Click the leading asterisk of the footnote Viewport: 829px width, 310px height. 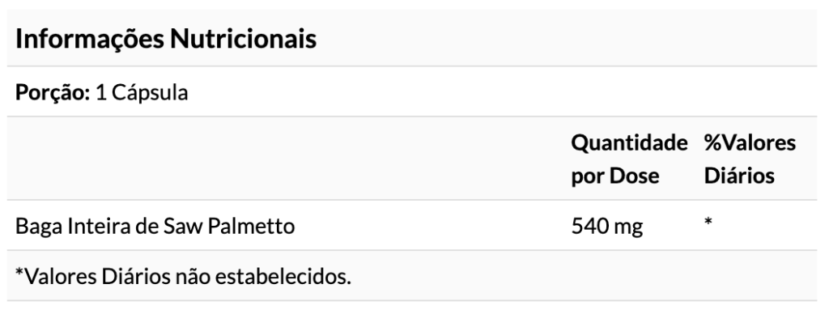(x=20, y=272)
